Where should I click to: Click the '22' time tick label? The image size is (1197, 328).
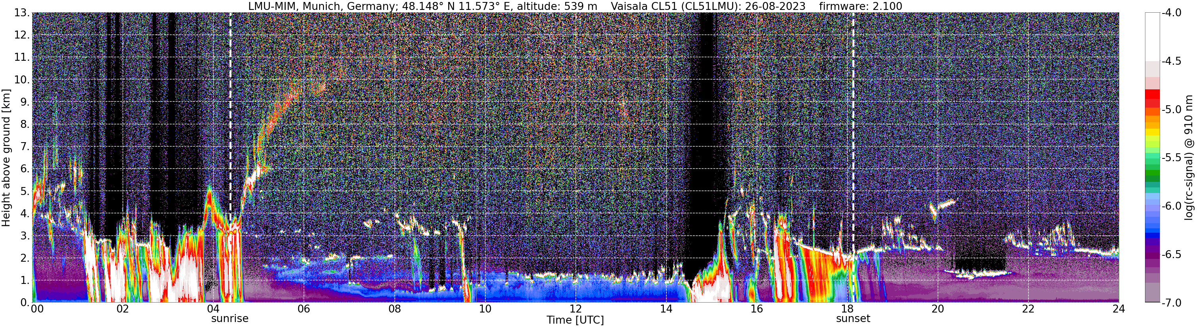coord(1028,309)
